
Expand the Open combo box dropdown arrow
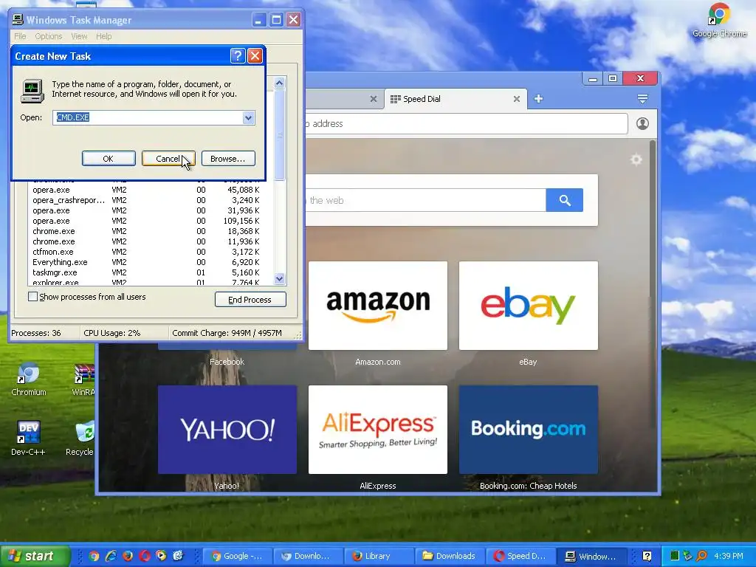click(x=248, y=117)
